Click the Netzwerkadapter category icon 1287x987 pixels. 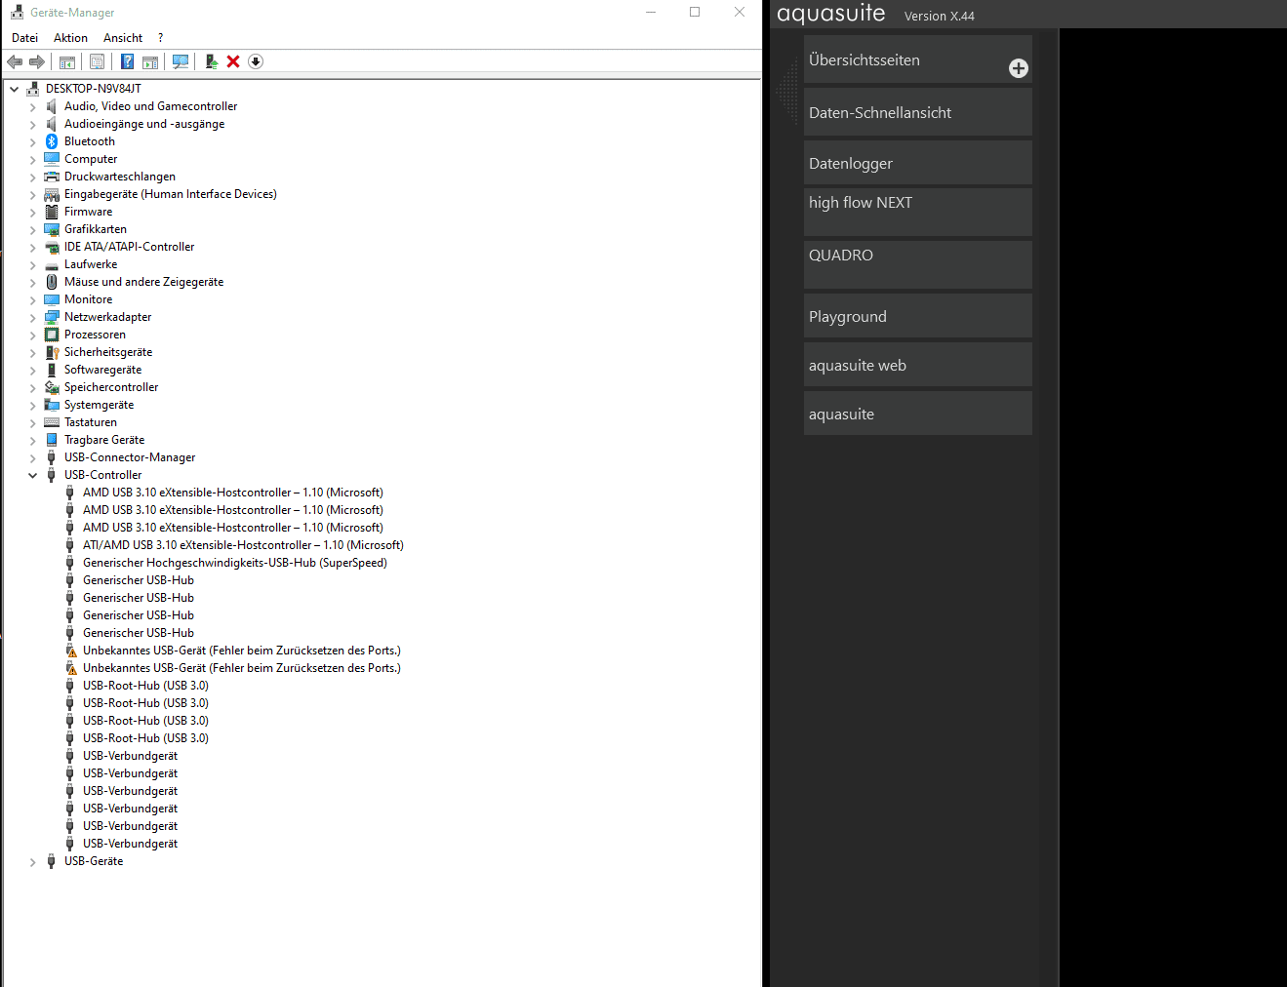pyautogui.click(x=52, y=317)
